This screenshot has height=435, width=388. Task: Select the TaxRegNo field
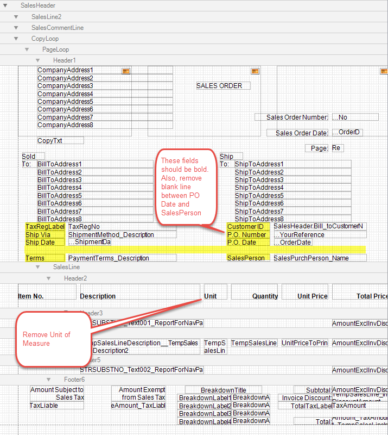pos(122,227)
